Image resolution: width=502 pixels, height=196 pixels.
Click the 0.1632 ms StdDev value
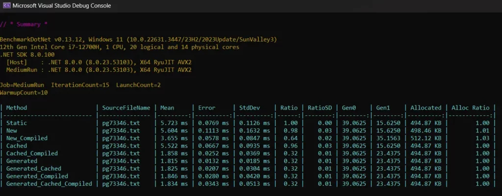coord(254,131)
